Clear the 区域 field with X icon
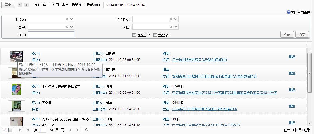Image resolution: width=314 pixels, height=134 pixels. [171, 27]
